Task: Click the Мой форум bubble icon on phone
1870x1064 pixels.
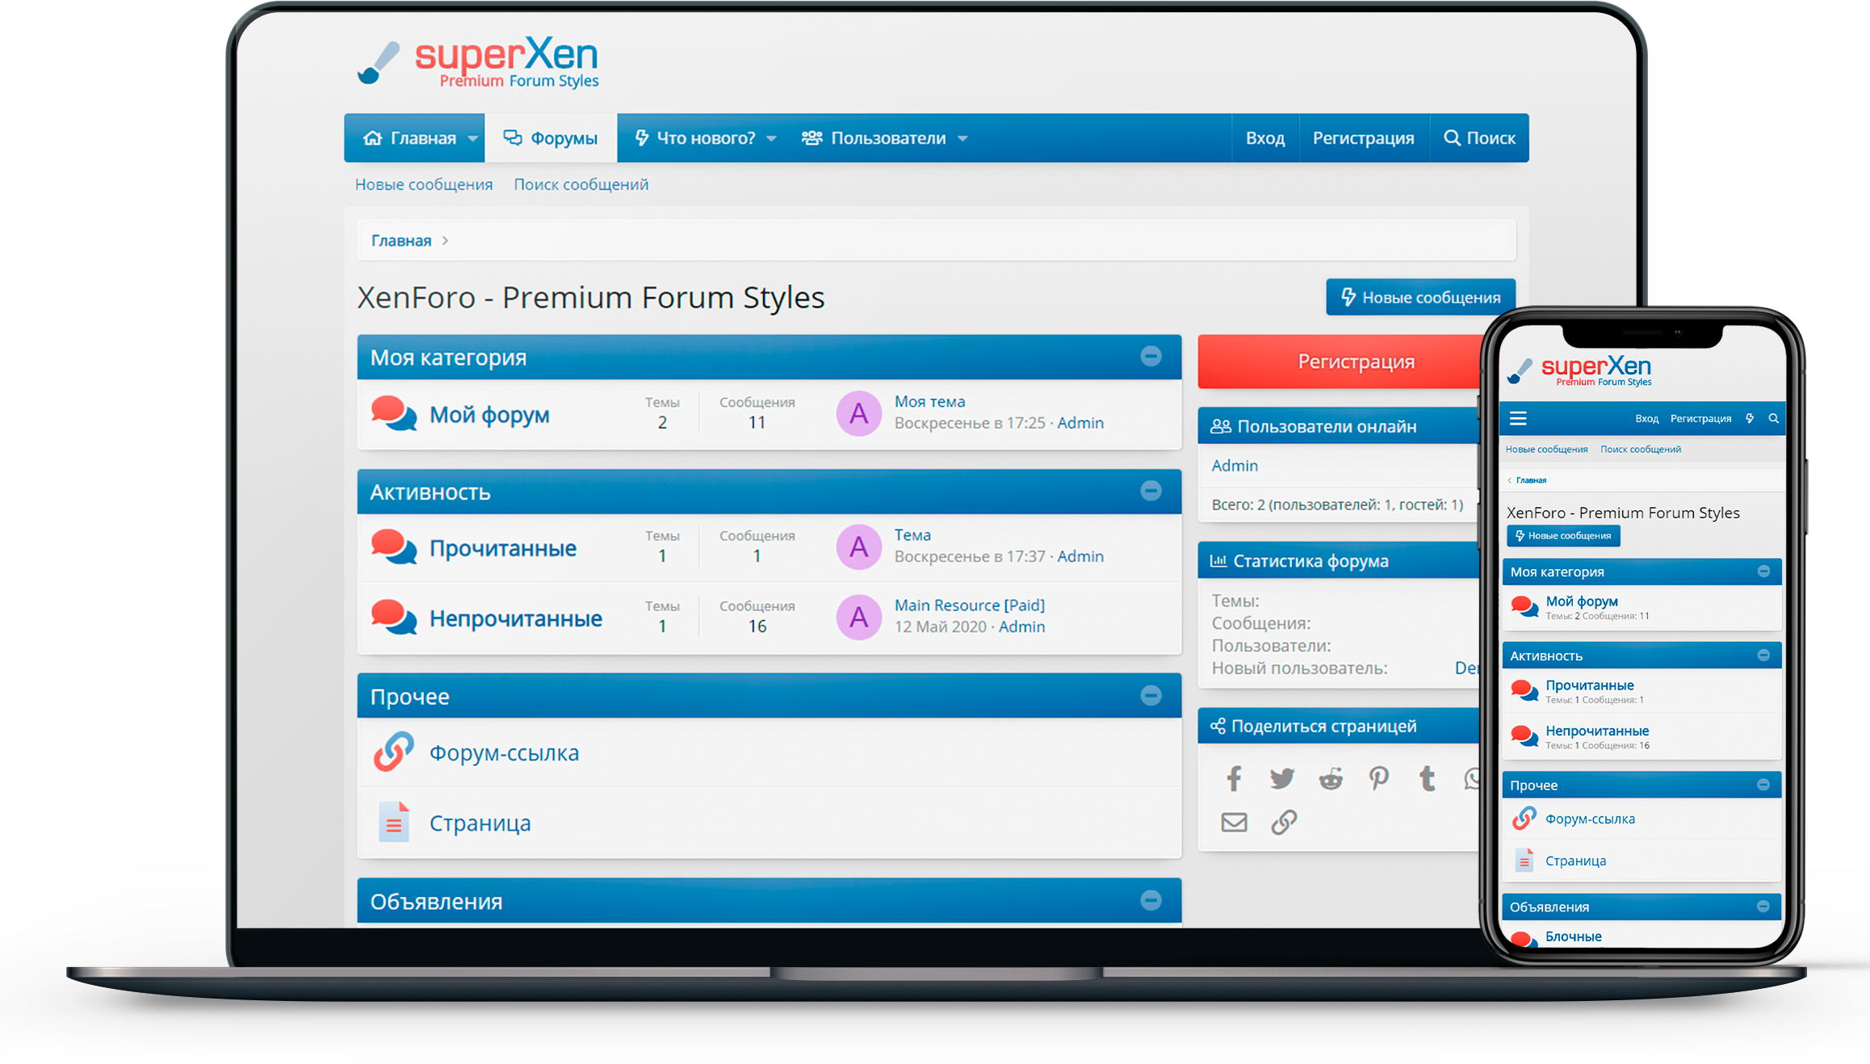Action: pos(1524,607)
